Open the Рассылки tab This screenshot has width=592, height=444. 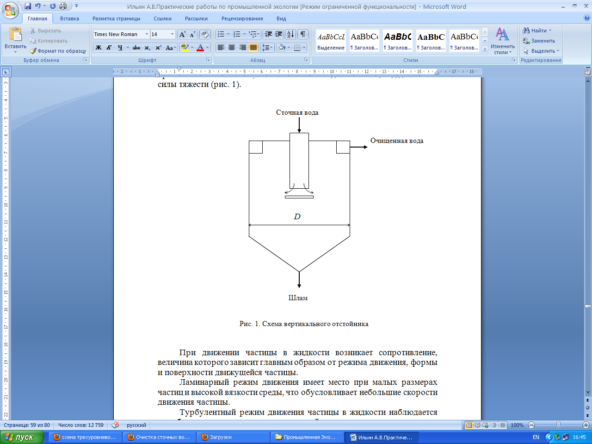click(196, 18)
